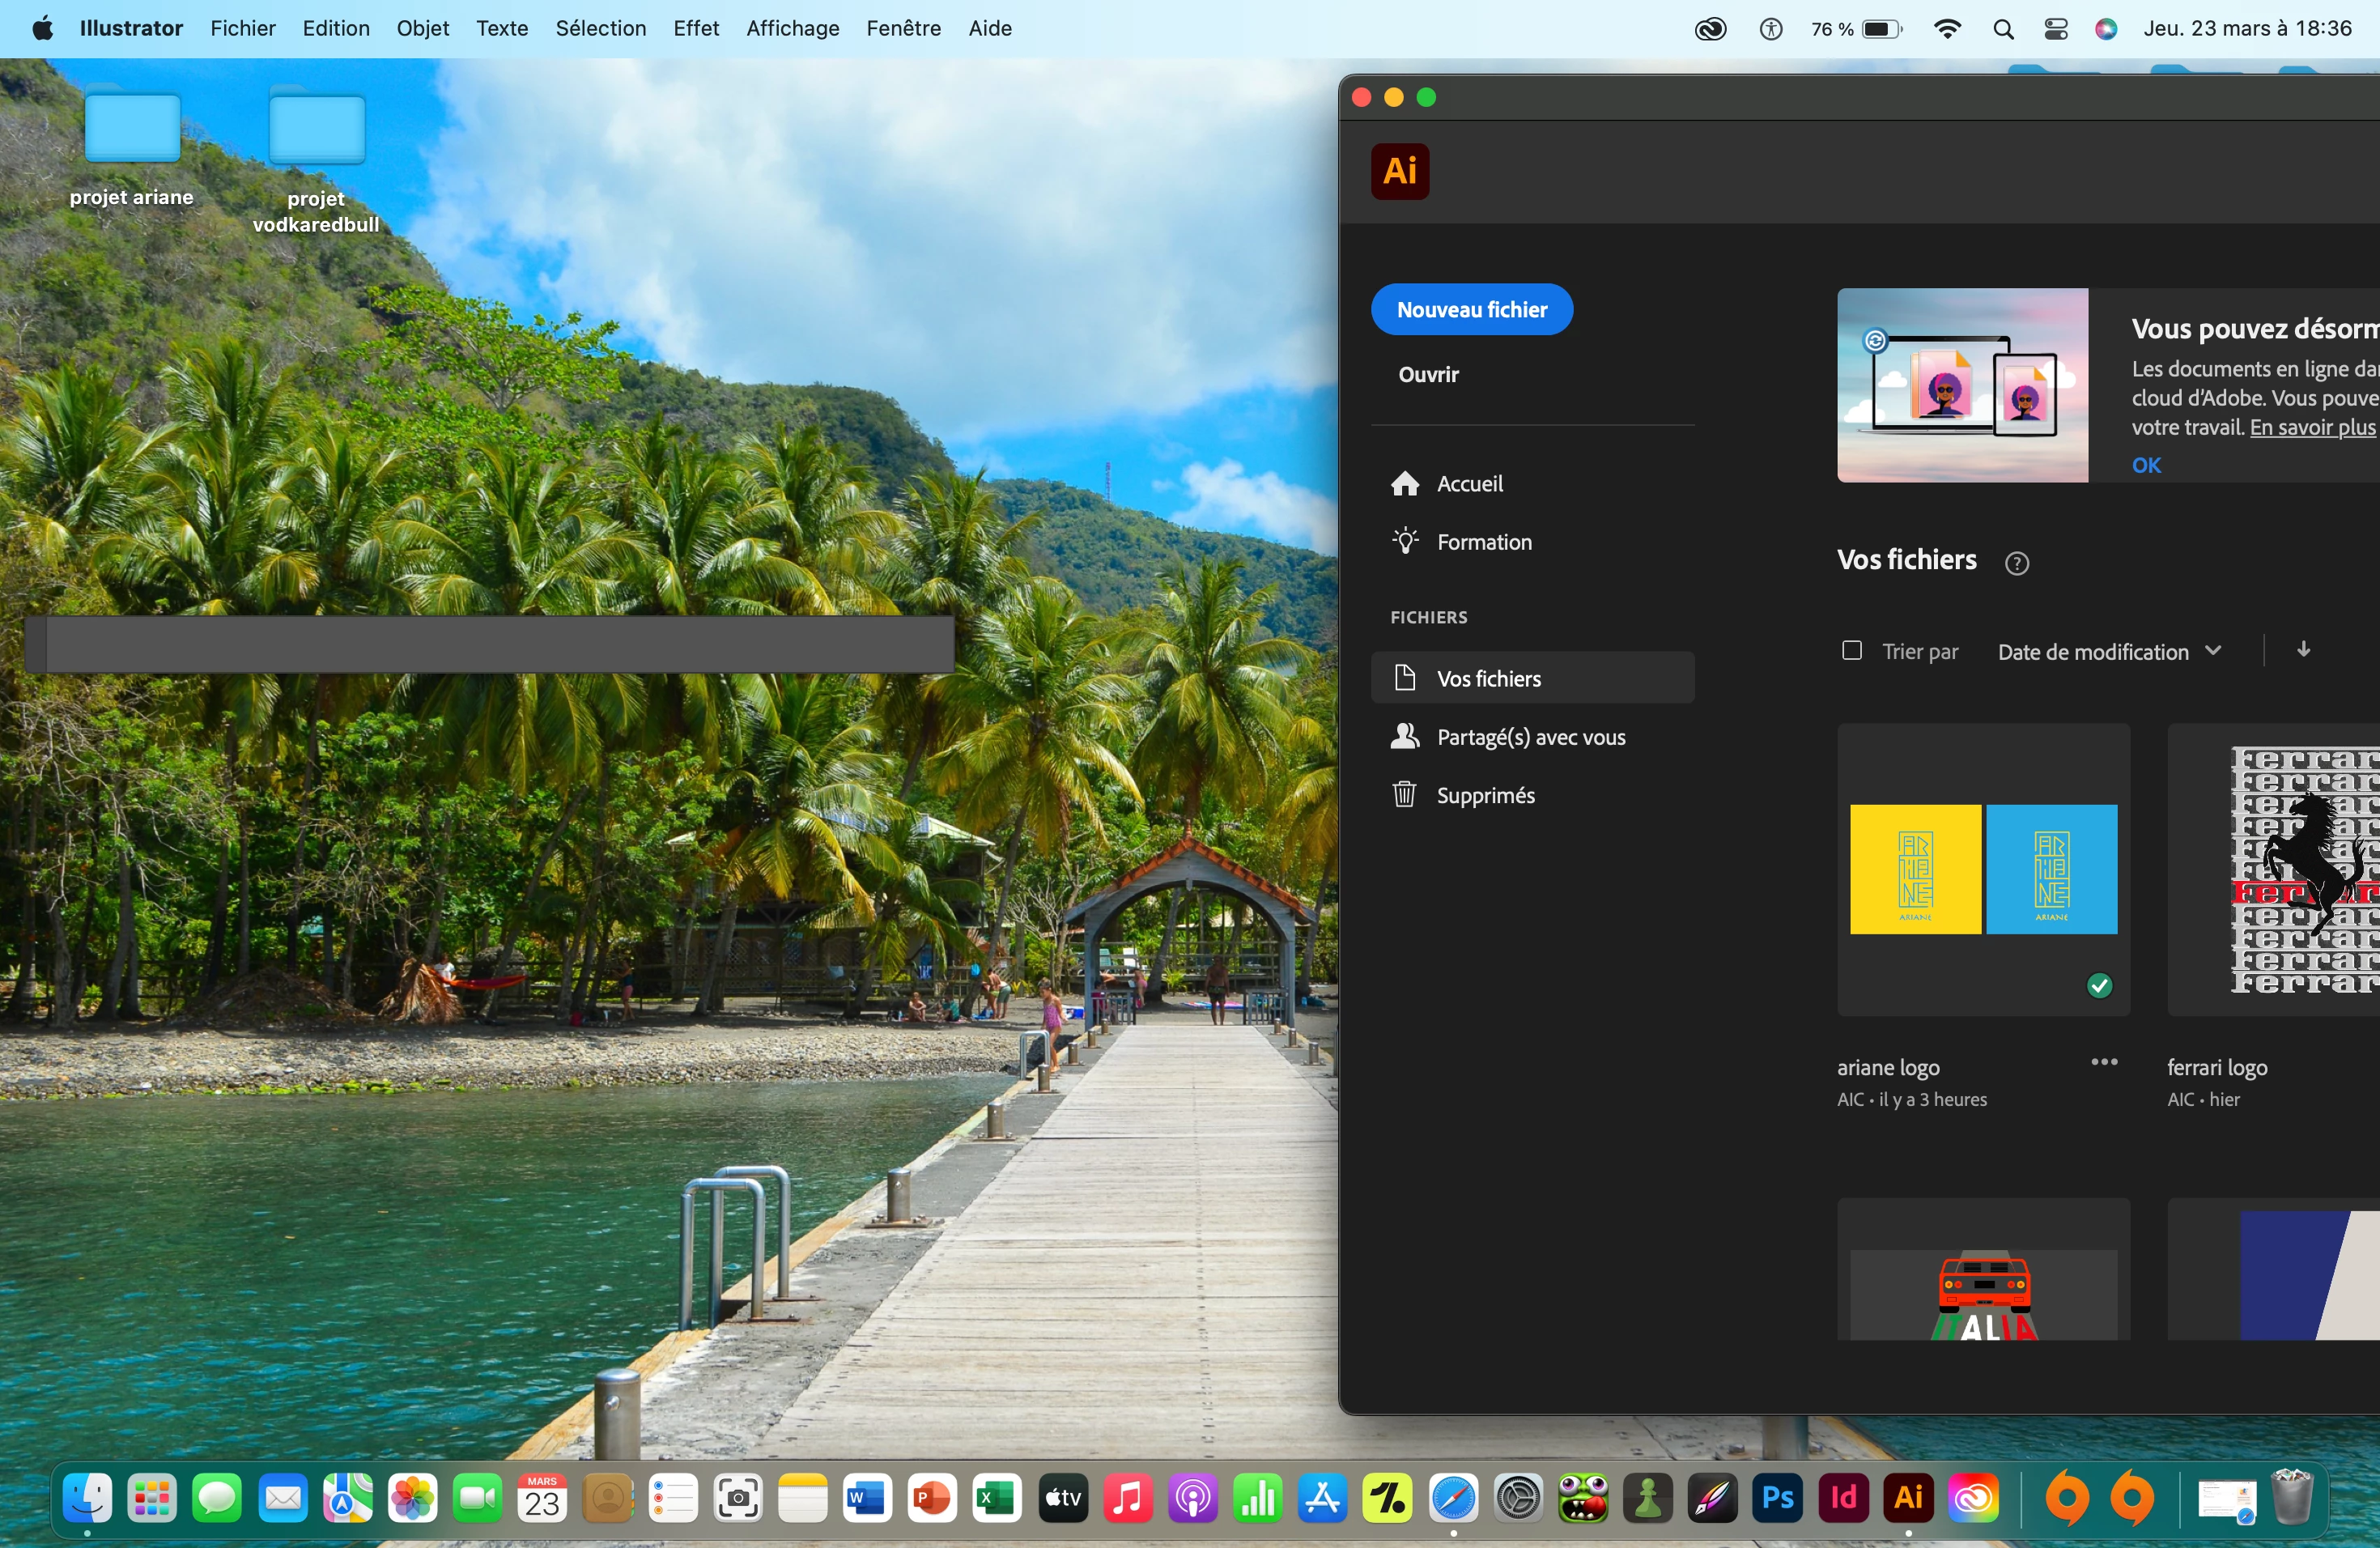The height and width of the screenshot is (1548, 2380).
Task: Click the Nouveau fichier button
Action: [x=1471, y=310]
